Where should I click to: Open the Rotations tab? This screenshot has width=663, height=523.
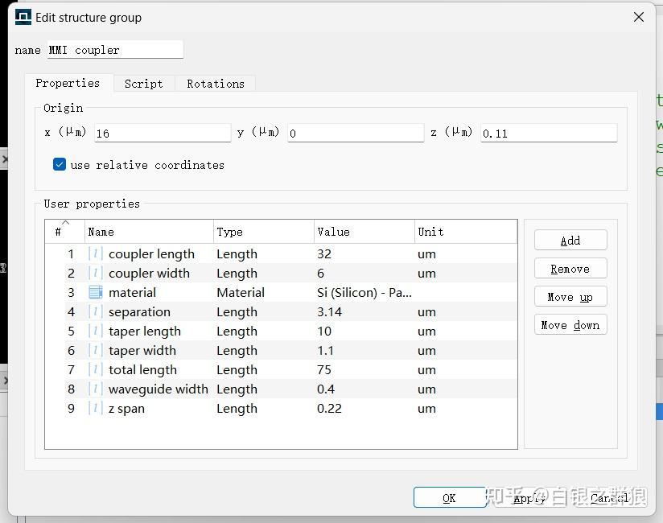tap(215, 84)
